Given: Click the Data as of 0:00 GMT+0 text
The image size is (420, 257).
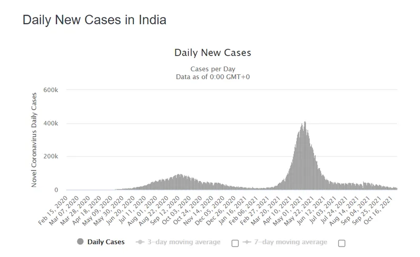Looking at the screenshot, I should coord(212,77).
